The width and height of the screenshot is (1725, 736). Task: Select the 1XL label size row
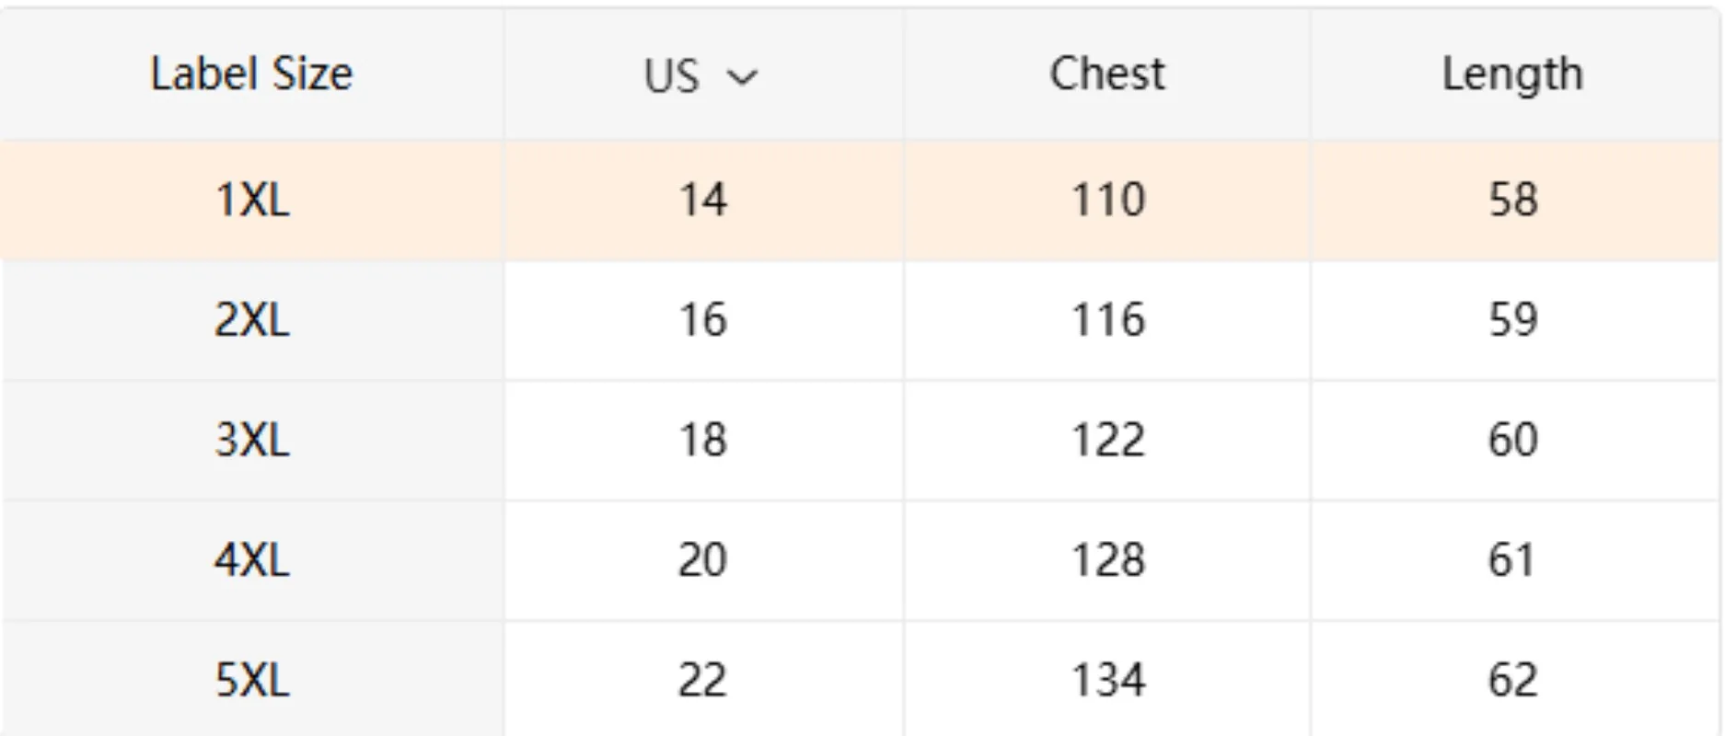pos(251,200)
